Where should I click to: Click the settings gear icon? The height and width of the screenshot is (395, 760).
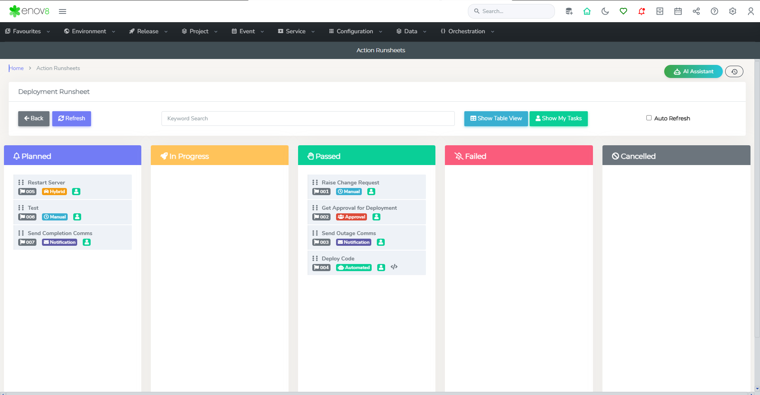coord(732,11)
